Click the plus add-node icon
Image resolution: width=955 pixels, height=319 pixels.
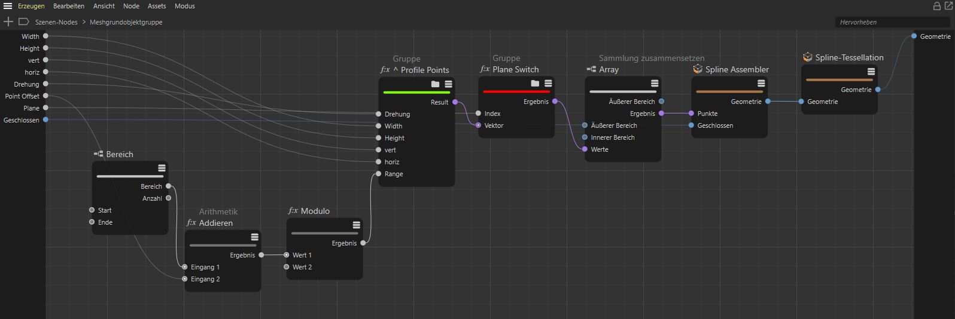[x=8, y=22]
